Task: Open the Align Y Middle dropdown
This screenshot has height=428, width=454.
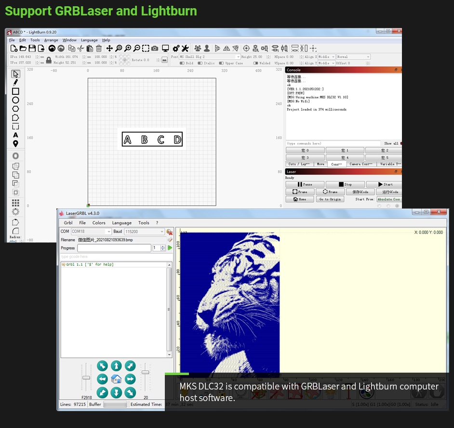Action: point(326,63)
